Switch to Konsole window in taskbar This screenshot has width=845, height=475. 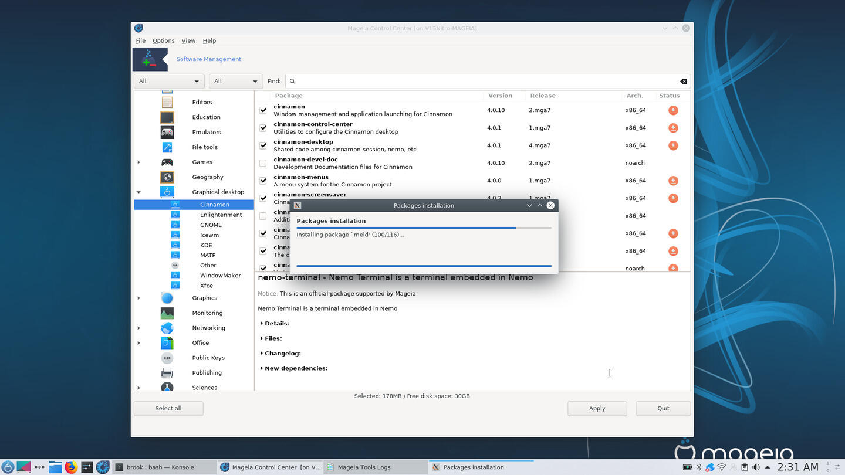pos(163,467)
